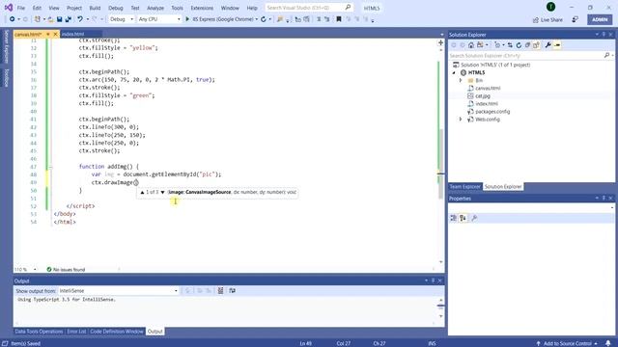Screen dimensions: 618x347
Task: Click the browser Refresh toolbar icon
Action: (264, 19)
